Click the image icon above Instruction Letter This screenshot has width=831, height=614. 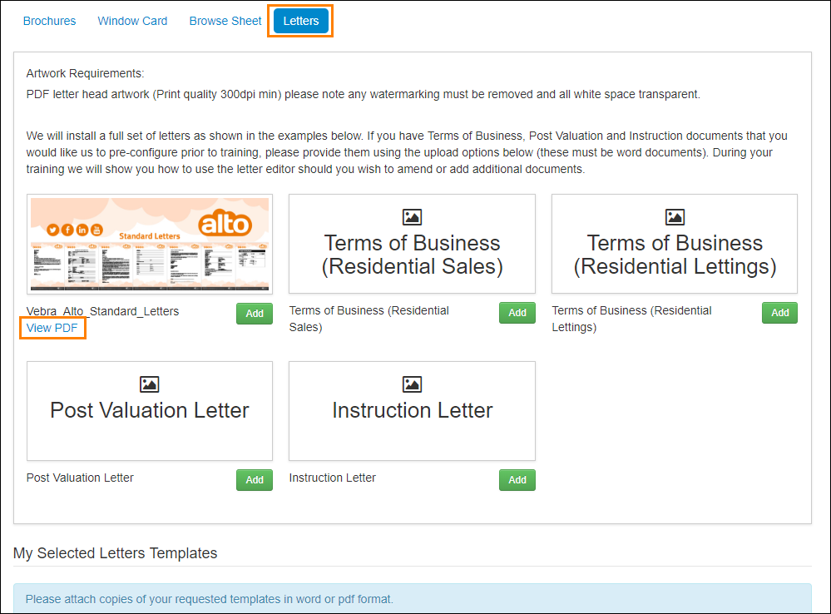pos(412,384)
